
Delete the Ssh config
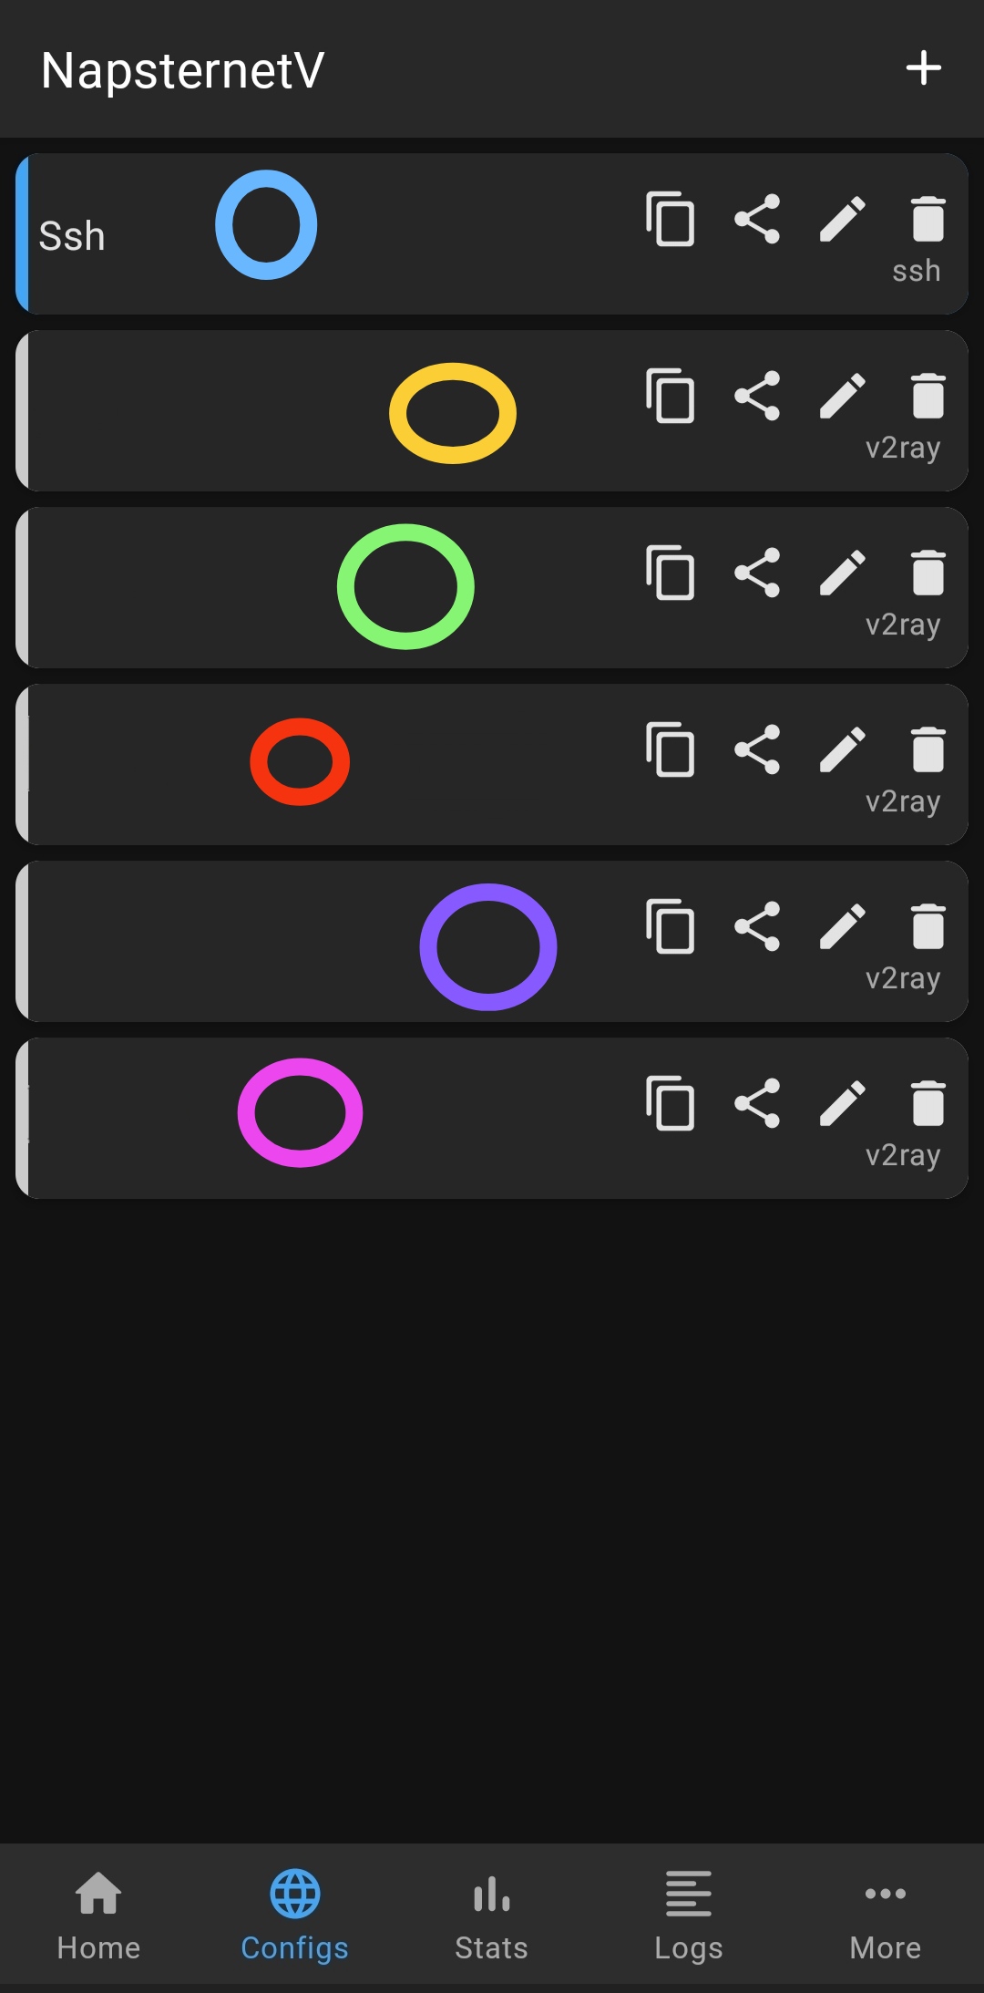click(x=928, y=219)
